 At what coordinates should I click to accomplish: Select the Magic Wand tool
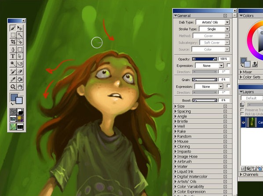click(20, 35)
